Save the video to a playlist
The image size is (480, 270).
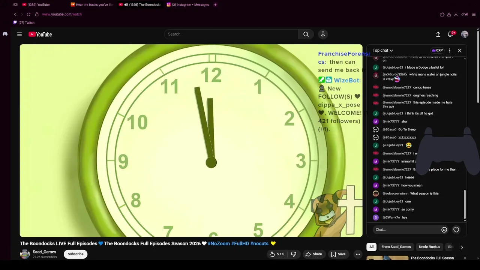[x=338, y=254]
